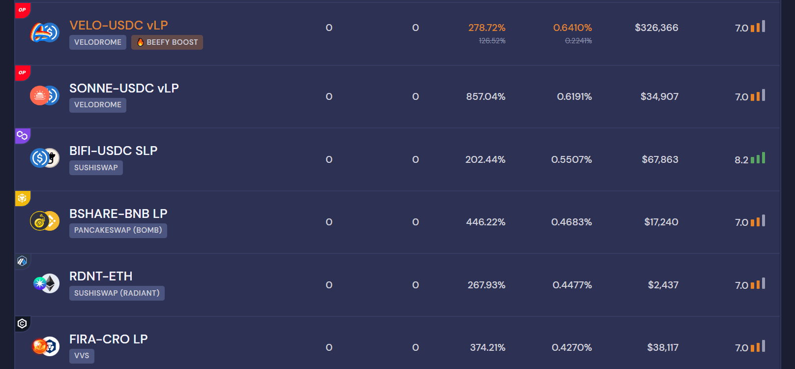Click the Cronos chain badge on FIRA-CRO row

click(x=23, y=324)
